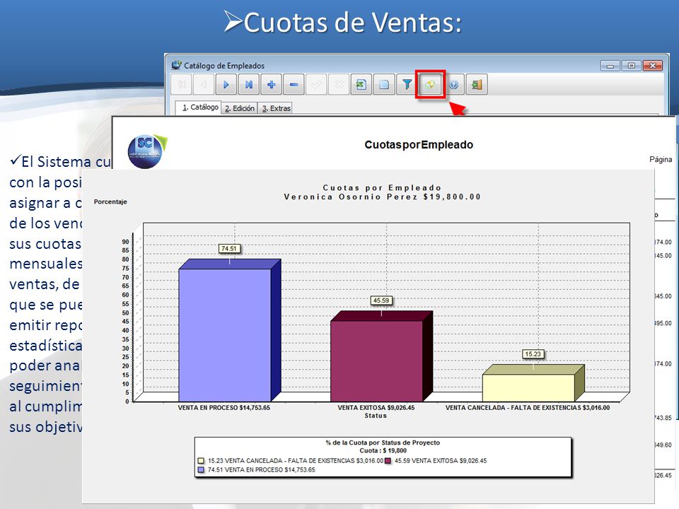This screenshot has width=679, height=509.
Task: Exit catalog with door icon
Action: click(x=476, y=84)
